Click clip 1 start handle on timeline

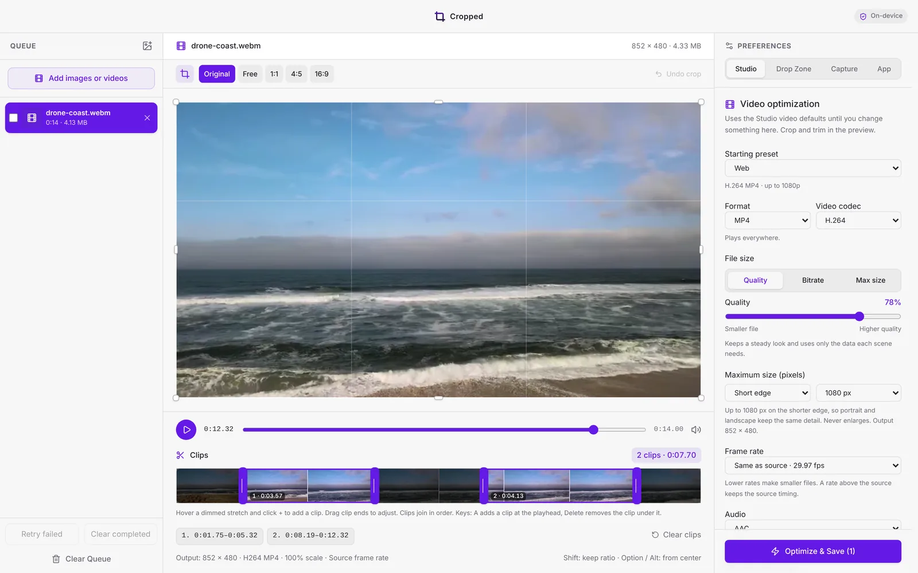tap(243, 486)
